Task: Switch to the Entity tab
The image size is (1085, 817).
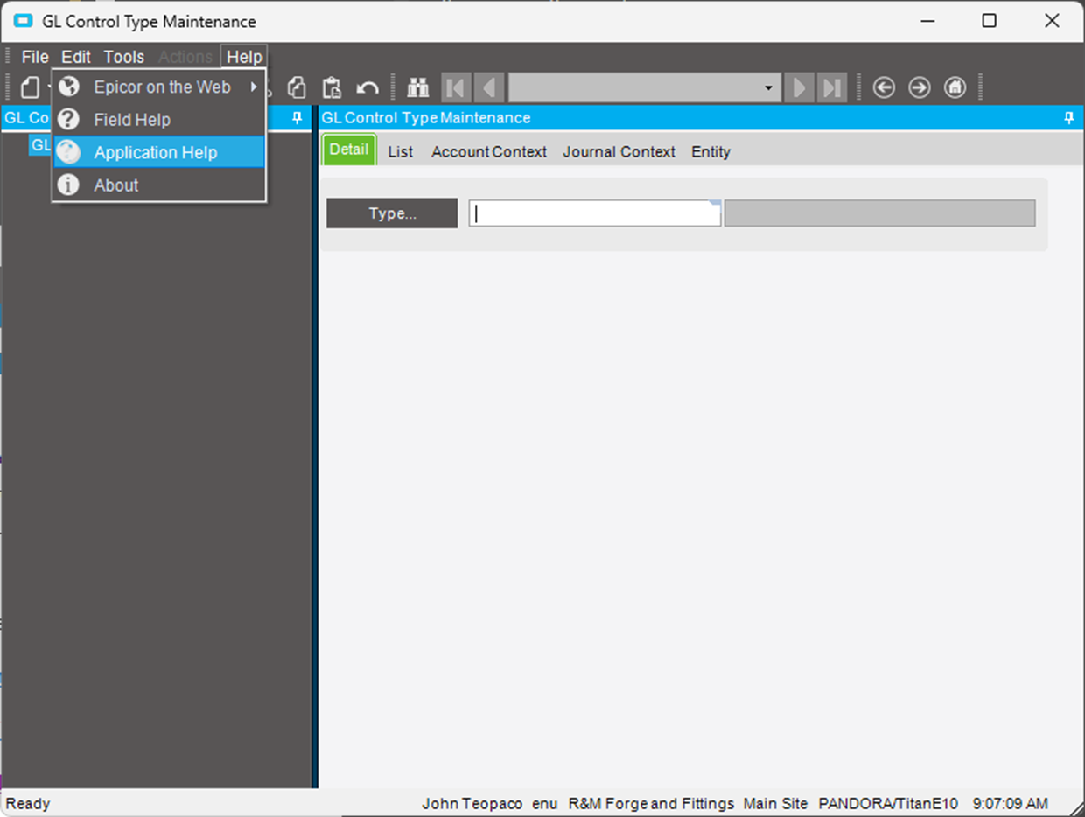Action: click(710, 152)
